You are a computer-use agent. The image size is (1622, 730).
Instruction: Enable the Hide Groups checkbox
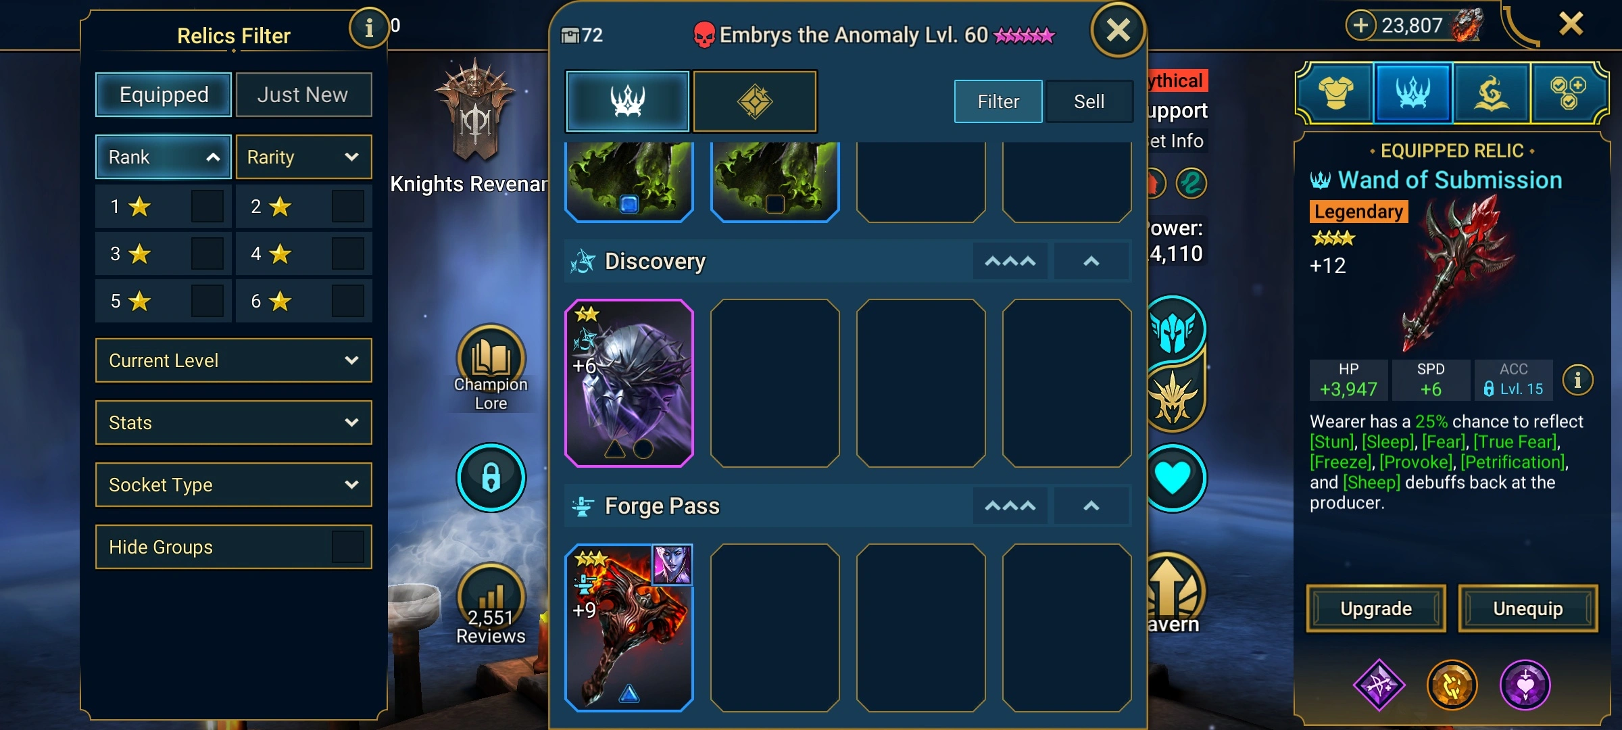[347, 546]
